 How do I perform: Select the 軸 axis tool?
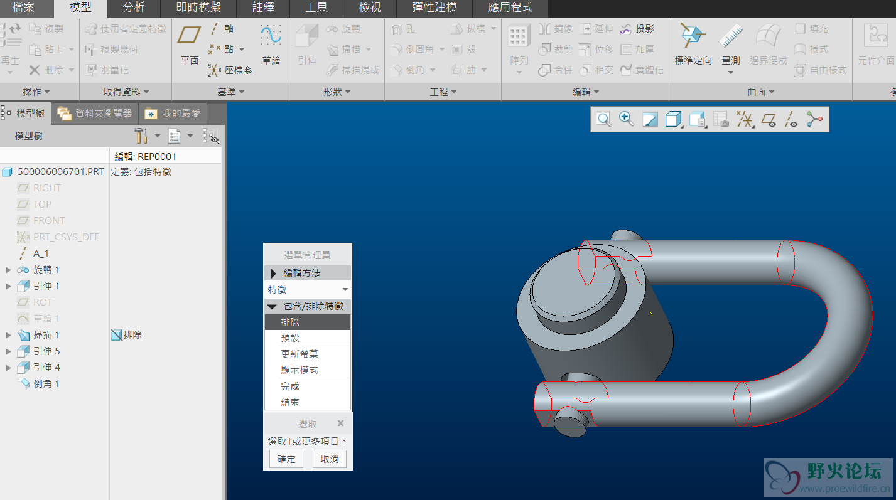tap(222, 28)
